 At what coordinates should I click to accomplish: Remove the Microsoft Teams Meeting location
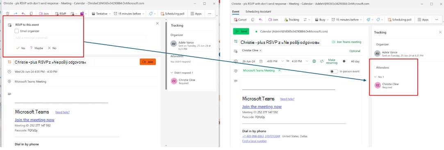[x=280, y=70]
